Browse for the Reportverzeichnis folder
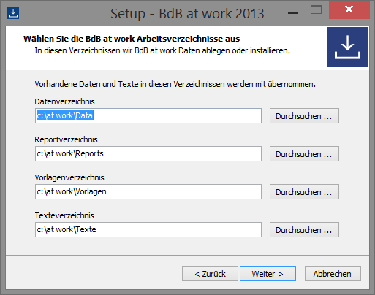Screen dimensions: 375x295 [304, 154]
